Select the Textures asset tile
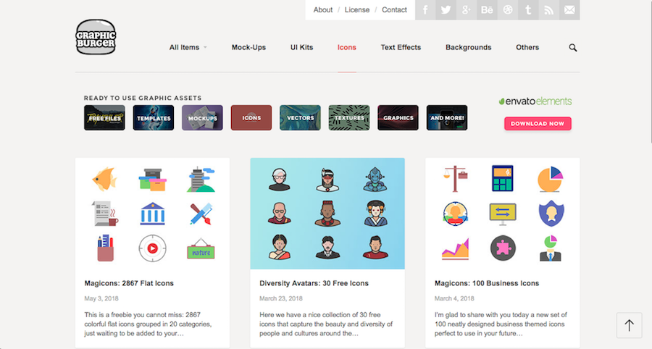Screen dimensions: 652x349 pos(349,117)
